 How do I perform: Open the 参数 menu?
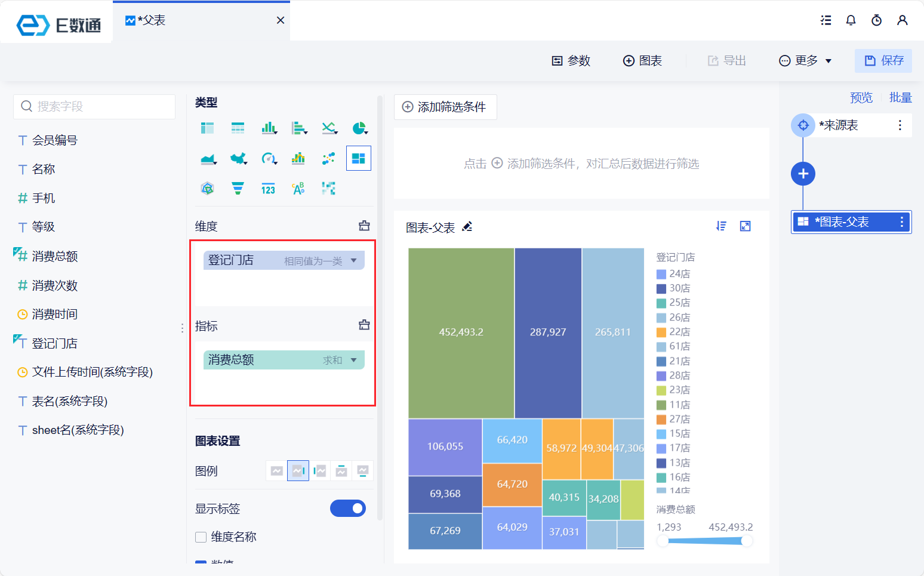[x=571, y=61]
